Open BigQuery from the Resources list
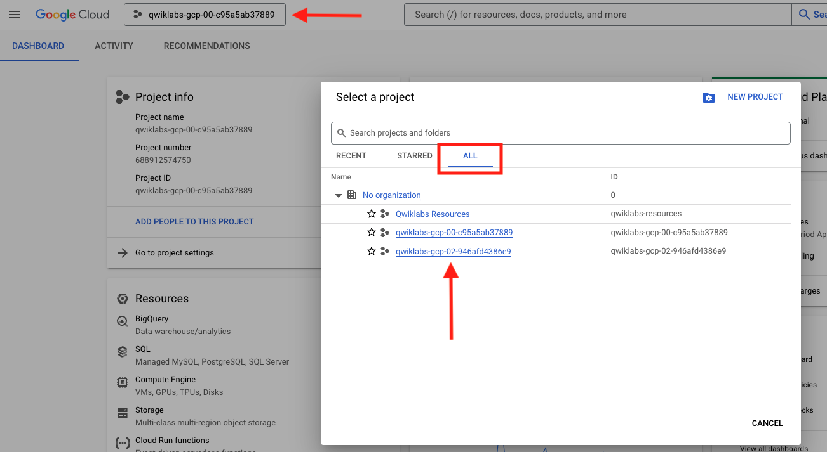Viewport: 827px width, 452px height. [152, 319]
